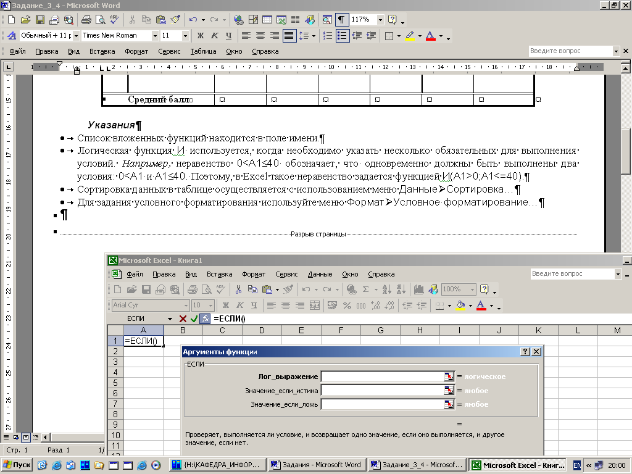
Task: Cancel formula entry with red X
Action: (183, 319)
